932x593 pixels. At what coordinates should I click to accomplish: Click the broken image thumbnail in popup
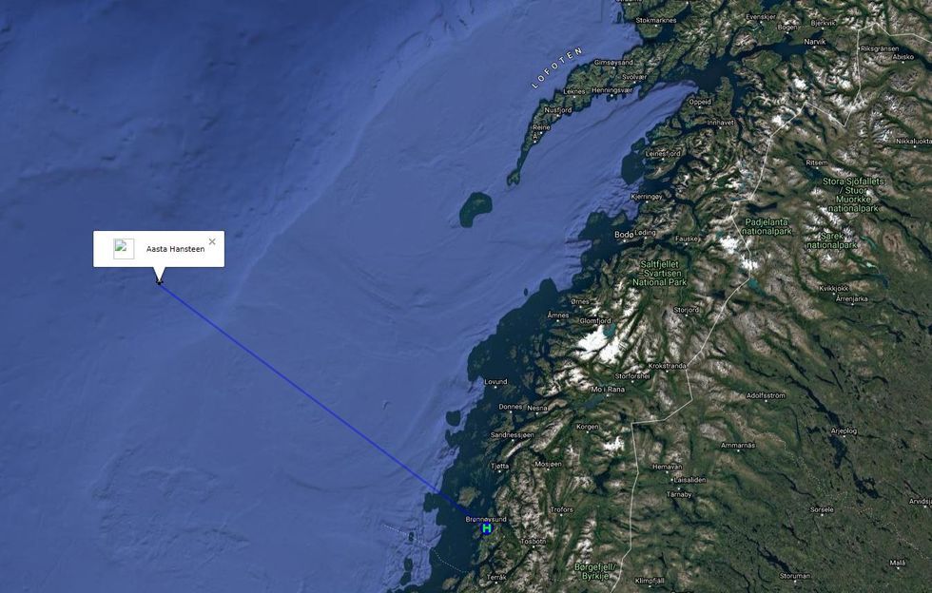[x=124, y=249]
